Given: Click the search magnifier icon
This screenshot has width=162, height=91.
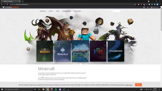Looking at the screenshot, I should [121, 11].
